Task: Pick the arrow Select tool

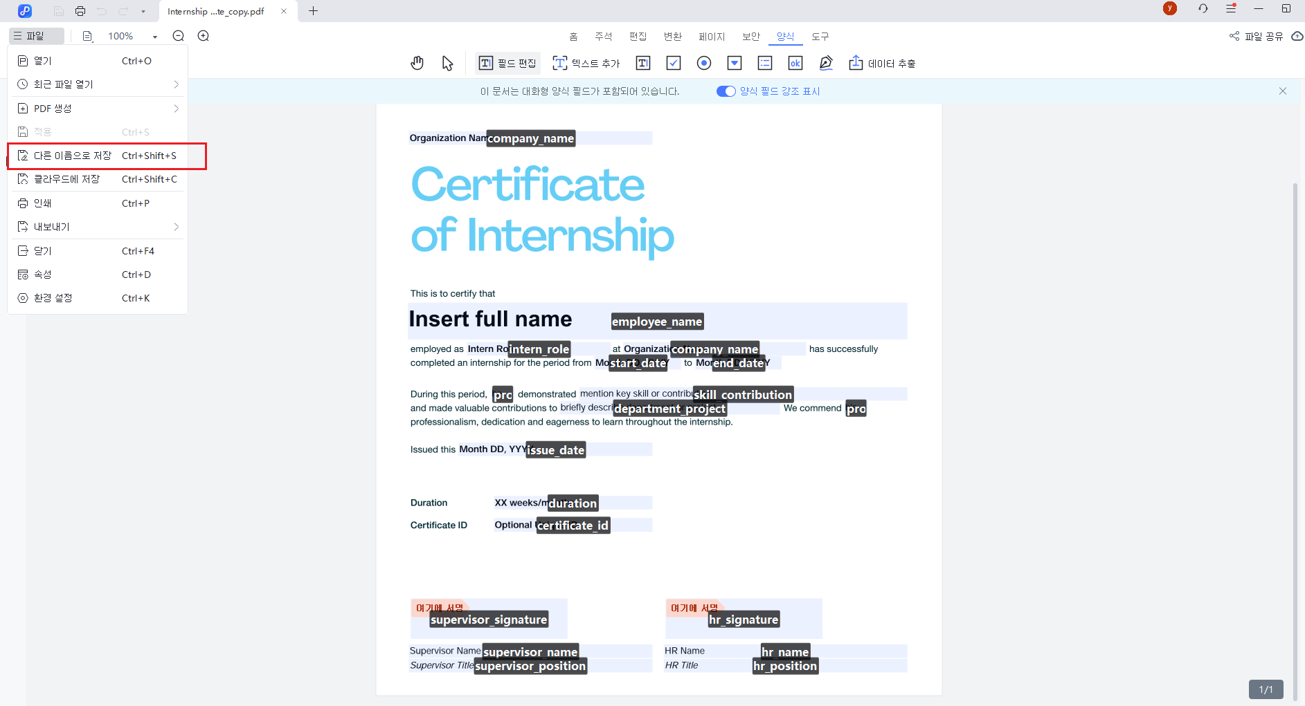Action: (447, 64)
